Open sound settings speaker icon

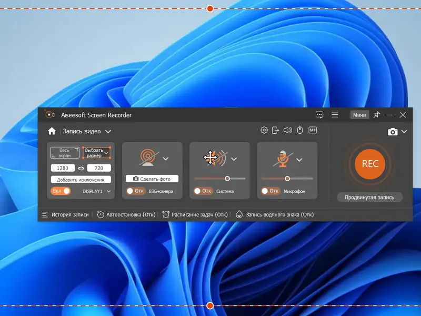click(287, 130)
